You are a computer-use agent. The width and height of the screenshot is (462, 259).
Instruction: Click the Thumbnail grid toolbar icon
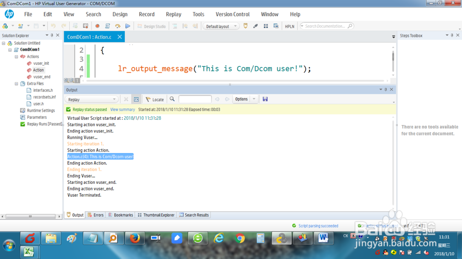(266, 26)
